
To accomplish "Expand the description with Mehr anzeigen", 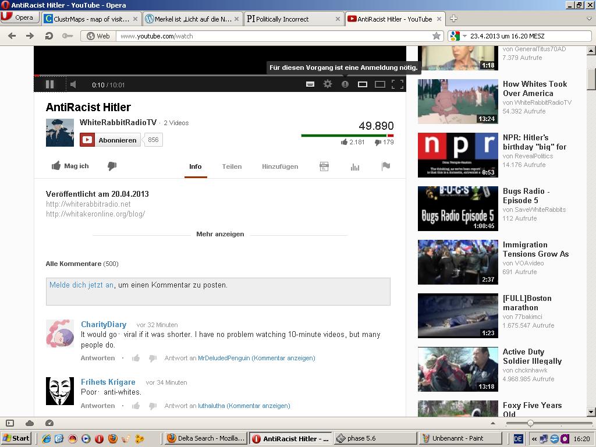I will [x=220, y=234].
